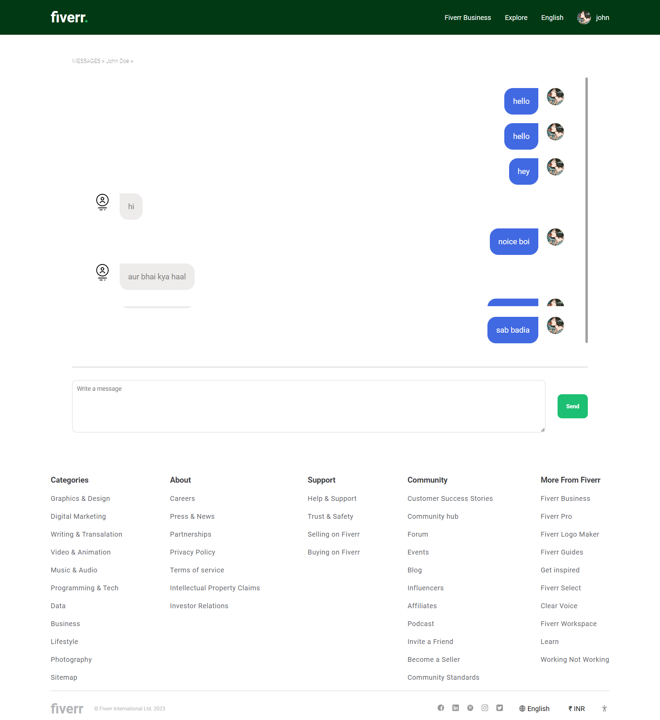
Task: Open the accessibility options icon
Action: coord(605,708)
